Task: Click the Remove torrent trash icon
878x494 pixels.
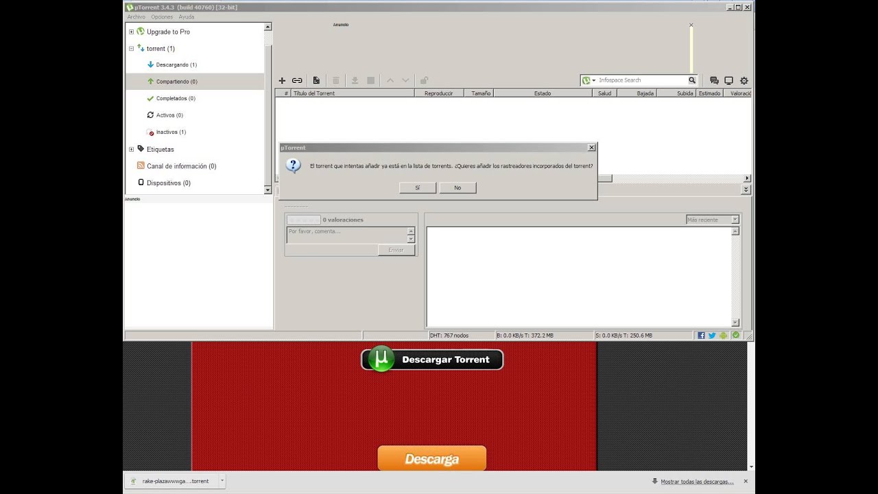Action: pyautogui.click(x=335, y=80)
